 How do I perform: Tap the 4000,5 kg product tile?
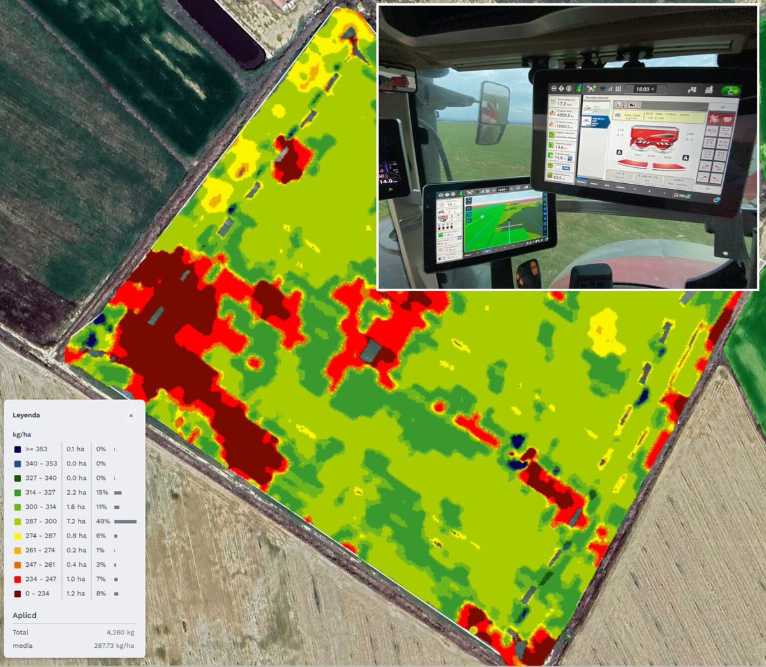click(x=564, y=114)
